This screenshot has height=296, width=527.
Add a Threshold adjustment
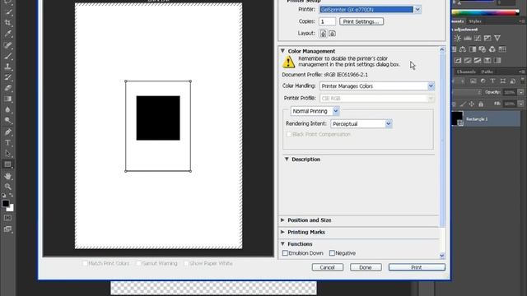click(x=478, y=60)
